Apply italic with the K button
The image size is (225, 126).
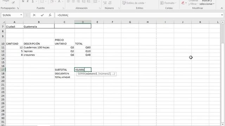(28, 1)
